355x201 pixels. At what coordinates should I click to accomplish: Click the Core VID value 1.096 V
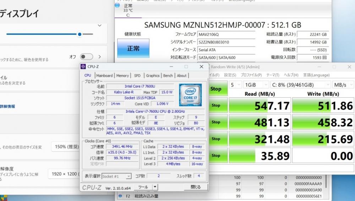point(162,104)
